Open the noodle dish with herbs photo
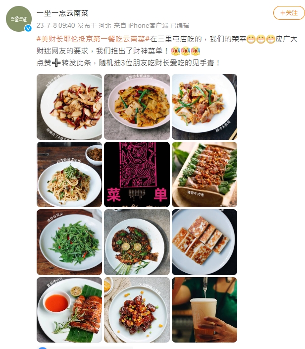 tap(69, 174)
